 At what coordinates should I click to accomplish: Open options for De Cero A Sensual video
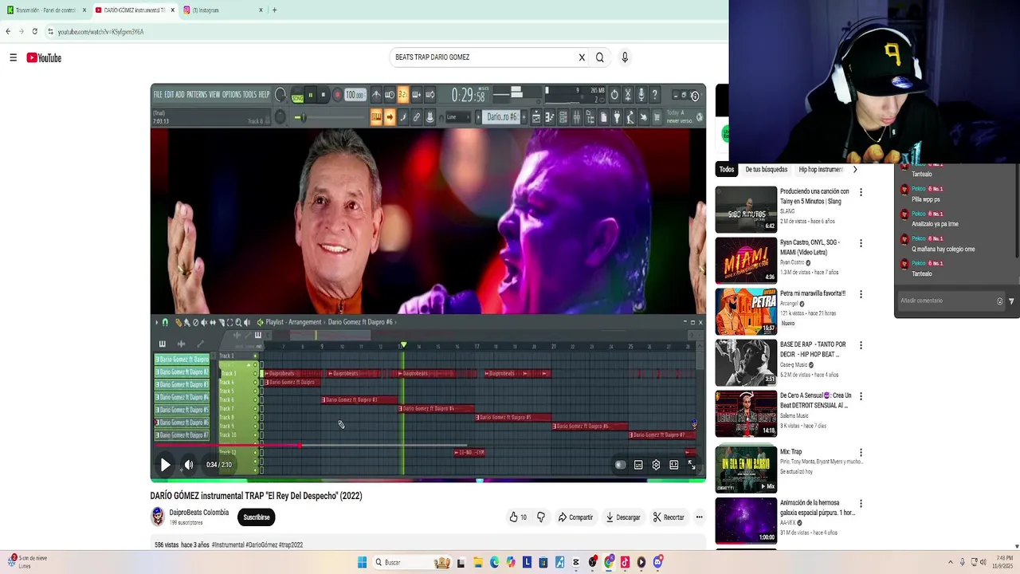click(x=861, y=396)
